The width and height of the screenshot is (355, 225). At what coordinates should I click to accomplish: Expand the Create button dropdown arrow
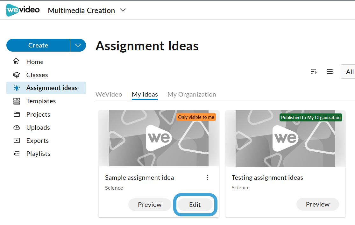[78, 45]
